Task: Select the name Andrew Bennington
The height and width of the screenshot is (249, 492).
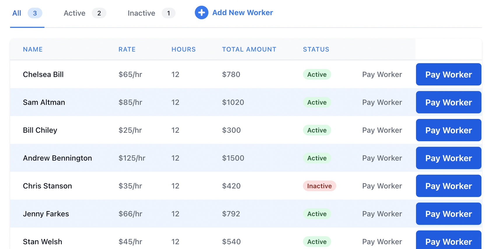Action: pyautogui.click(x=57, y=158)
